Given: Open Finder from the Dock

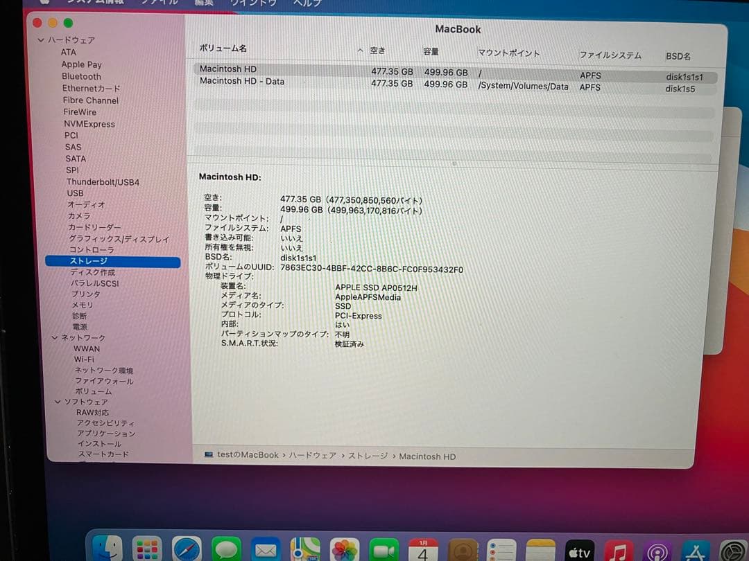Looking at the screenshot, I should (x=107, y=549).
